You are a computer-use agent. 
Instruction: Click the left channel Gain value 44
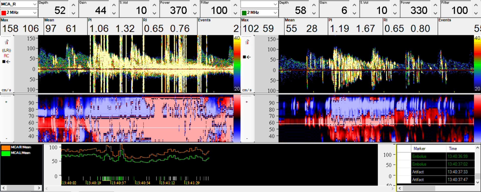pyautogui.click(x=101, y=10)
